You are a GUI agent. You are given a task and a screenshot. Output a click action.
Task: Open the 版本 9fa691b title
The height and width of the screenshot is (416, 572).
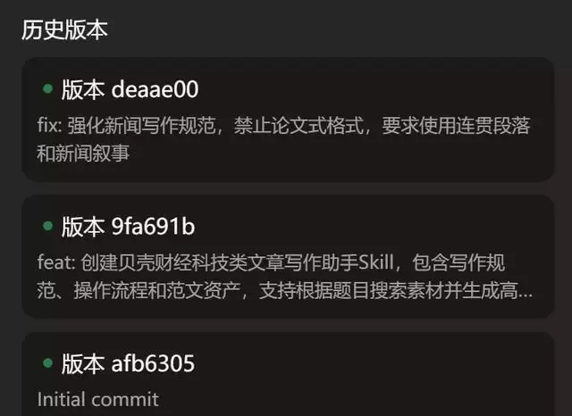pos(128,227)
